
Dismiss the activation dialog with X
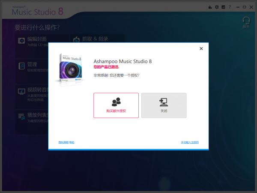coord(201,48)
